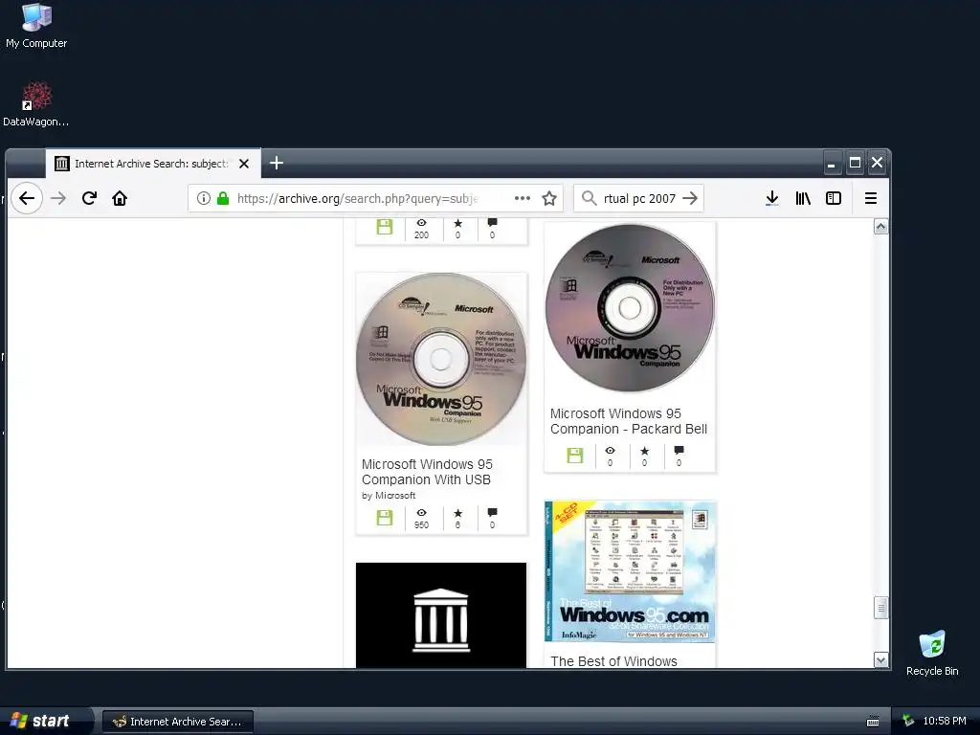Click the page scrollbar down arrow
Screen dimensions: 980x735
[880, 660]
